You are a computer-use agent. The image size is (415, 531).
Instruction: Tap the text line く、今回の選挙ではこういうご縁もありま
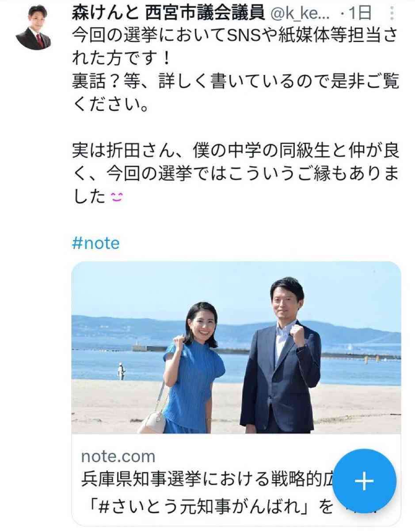(x=235, y=174)
